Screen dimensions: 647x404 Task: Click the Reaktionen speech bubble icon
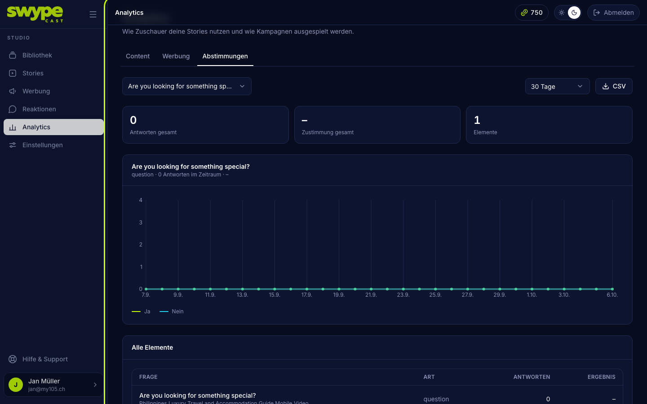tap(13, 109)
